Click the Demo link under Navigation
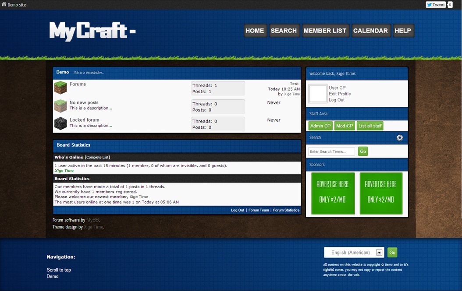The width and height of the screenshot is (462, 291). (53, 276)
